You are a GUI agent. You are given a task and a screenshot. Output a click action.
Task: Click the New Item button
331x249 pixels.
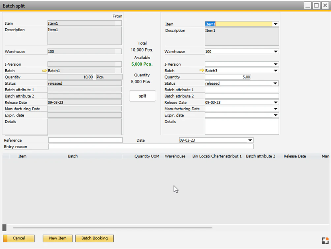point(57,238)
